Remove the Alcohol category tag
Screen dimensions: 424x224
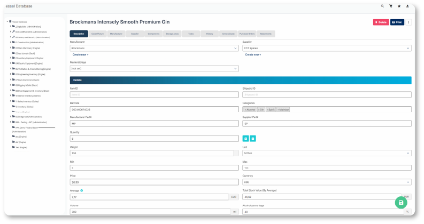[245, 110]
